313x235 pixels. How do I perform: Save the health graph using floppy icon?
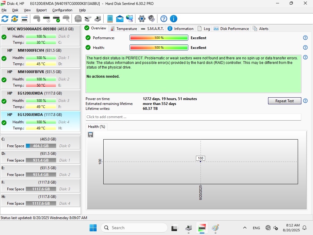click(x=90, y=135)
